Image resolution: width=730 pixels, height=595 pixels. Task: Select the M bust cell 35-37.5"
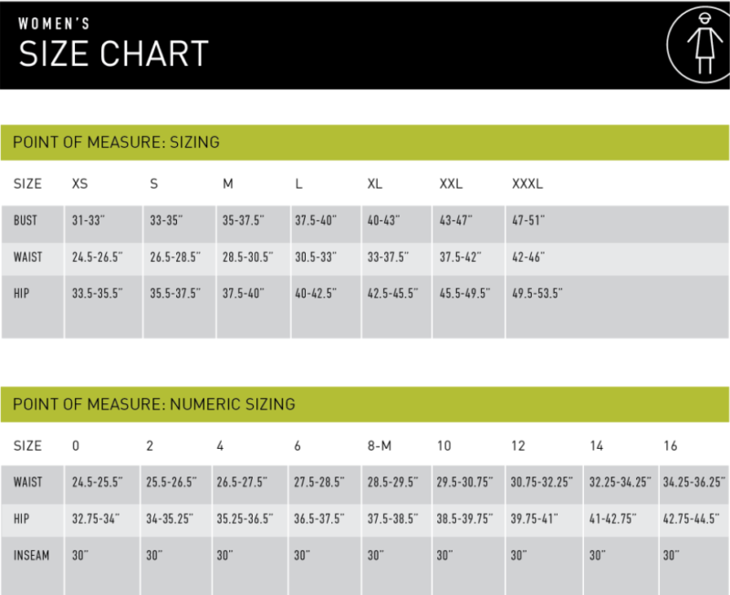pos(254,224)
